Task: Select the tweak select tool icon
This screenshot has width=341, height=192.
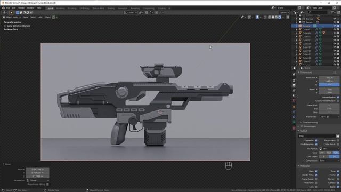Action: (11, 13)
